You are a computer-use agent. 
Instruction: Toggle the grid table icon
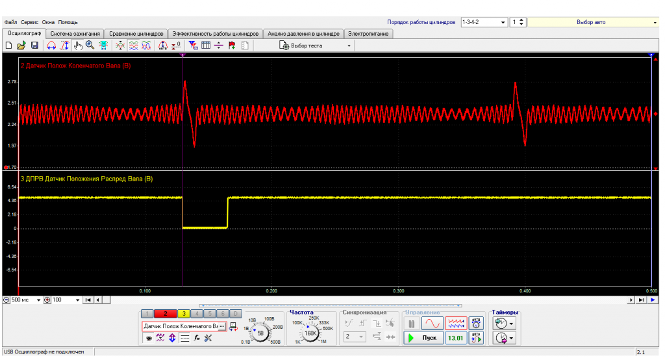coord(206,45)
